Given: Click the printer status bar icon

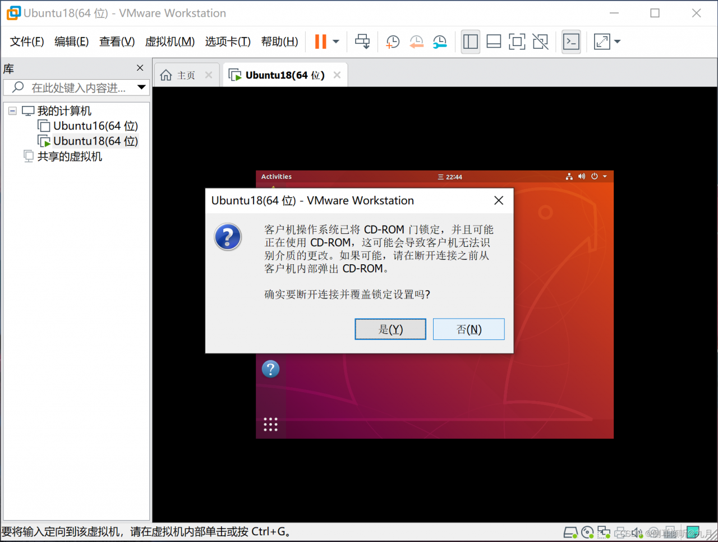Looking at the screenshot, I should coord(621,532).
